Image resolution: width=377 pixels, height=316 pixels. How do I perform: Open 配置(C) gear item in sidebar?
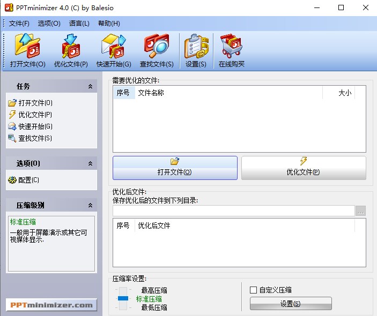[x=24, y=180]
